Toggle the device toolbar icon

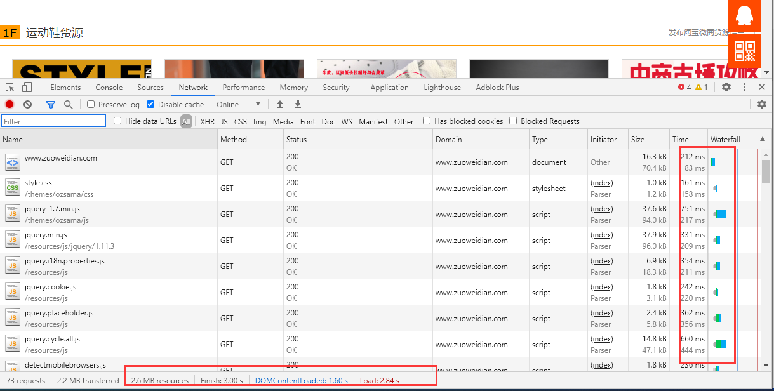coord(27,88)
